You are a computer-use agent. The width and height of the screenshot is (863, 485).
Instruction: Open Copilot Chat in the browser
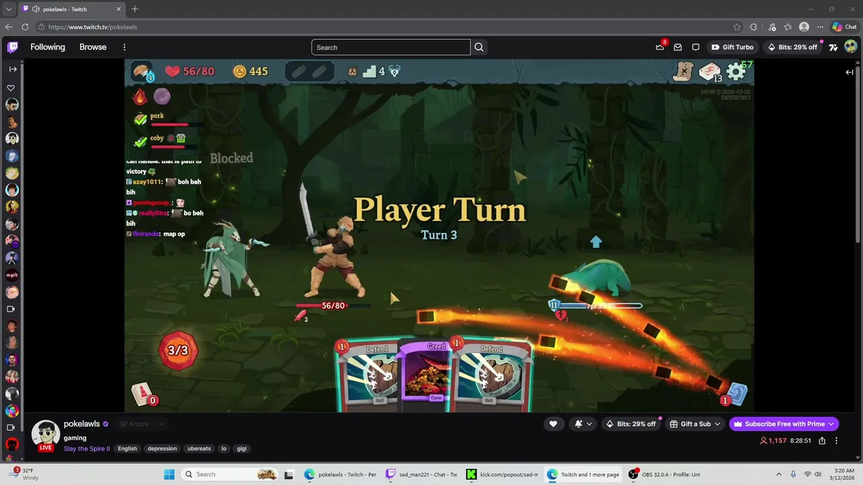click(844, 27)
